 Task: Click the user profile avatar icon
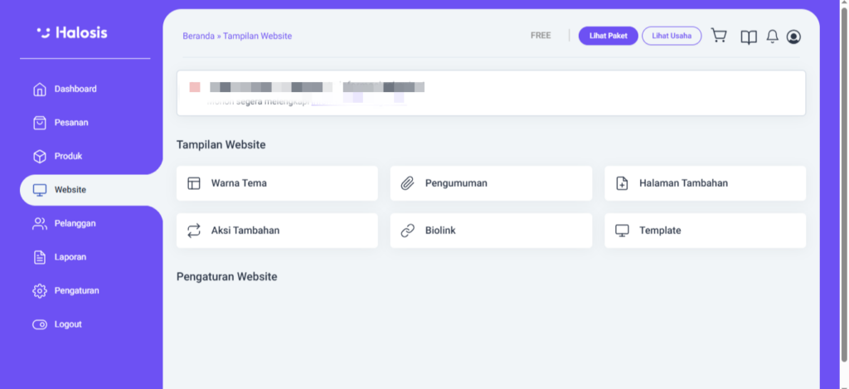pyautogui.click(x=793, y=36)
